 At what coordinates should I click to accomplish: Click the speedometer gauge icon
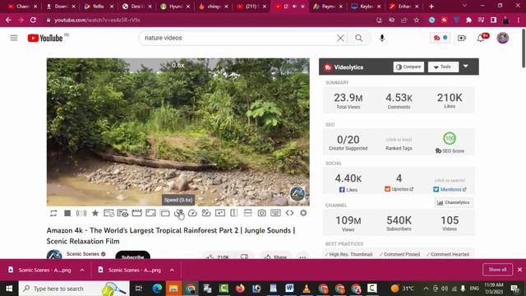click(x=192, y=213)
